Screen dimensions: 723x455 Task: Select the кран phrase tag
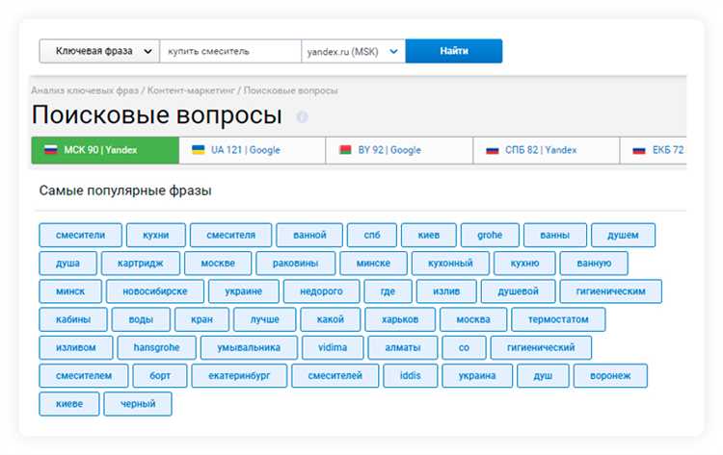pyautogui.click(x=202, y=319)
